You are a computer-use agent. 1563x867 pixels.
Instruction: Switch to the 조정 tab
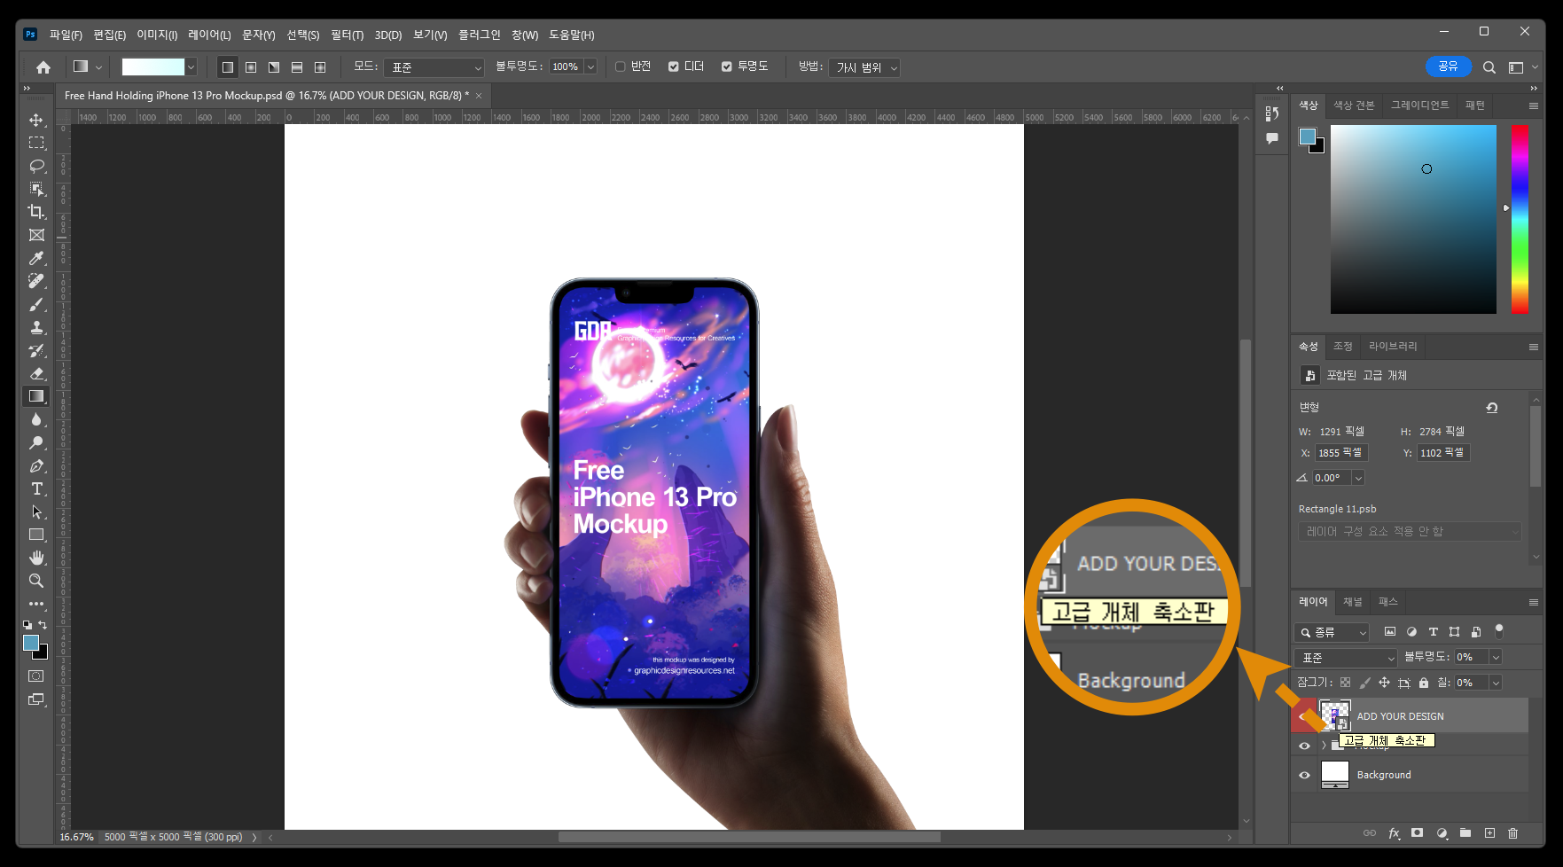(1343, 347)
